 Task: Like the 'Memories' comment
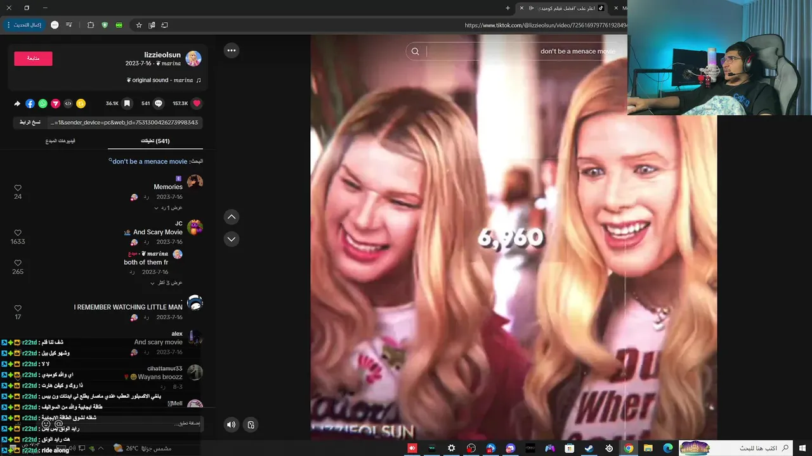coord(18,188)
